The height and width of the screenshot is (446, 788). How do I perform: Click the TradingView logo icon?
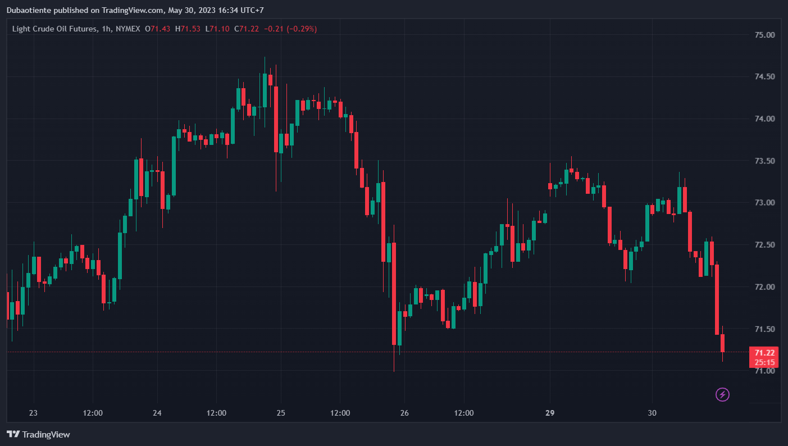coord(13,434)
